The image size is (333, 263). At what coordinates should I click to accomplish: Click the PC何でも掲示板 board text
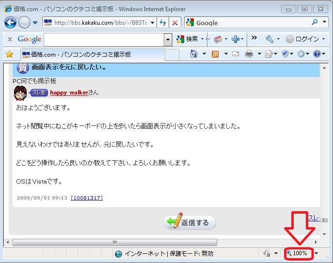pyautogui.click(x=34, y=81)
